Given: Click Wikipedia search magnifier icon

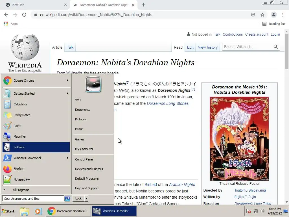Looking at the screenshot, I should (x=275, y=47).
